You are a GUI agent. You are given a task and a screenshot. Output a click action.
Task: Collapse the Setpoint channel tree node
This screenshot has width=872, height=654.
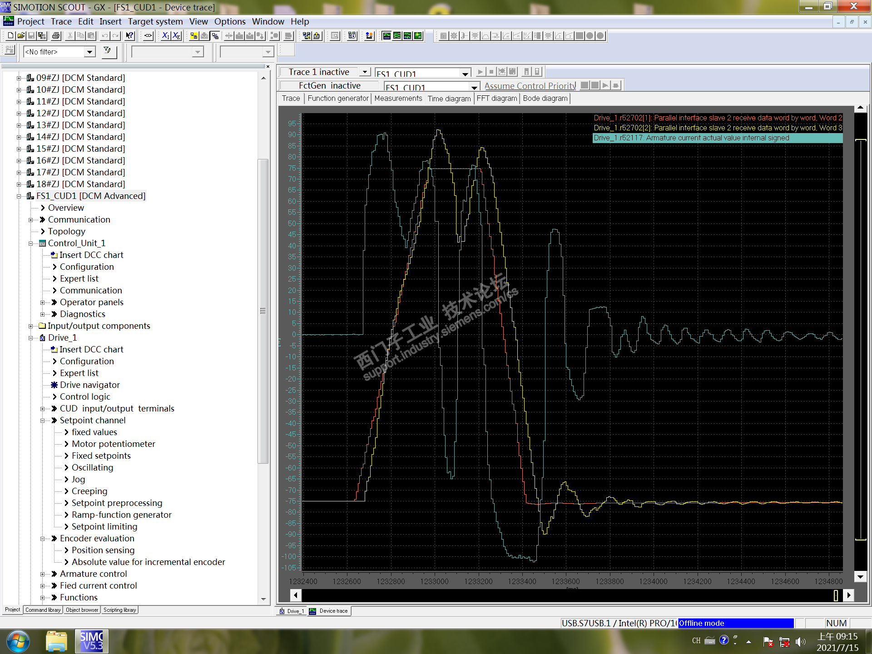[42, 421]
